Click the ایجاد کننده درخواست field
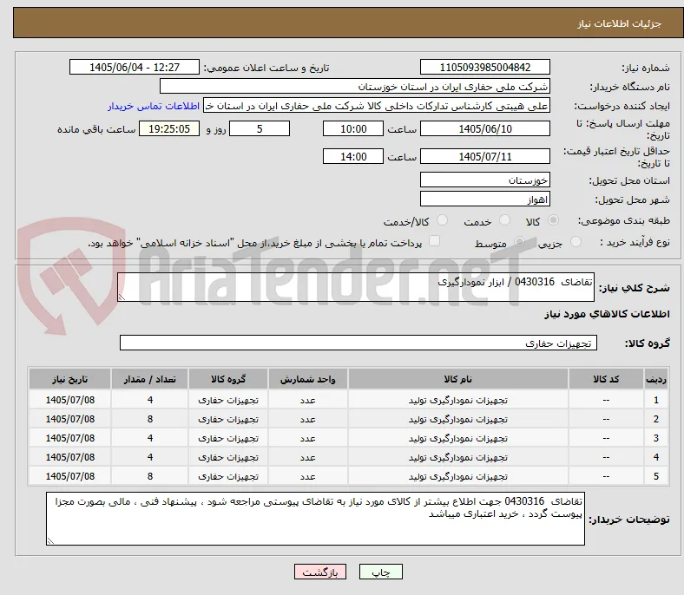684x595 pixels. [x=377, y=106]
